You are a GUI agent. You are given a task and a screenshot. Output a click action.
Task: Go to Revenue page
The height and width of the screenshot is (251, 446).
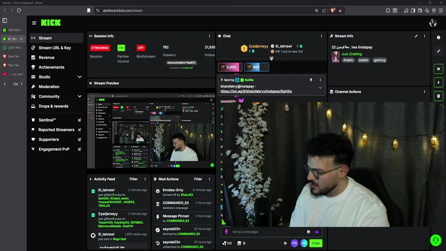coord(56,58)
